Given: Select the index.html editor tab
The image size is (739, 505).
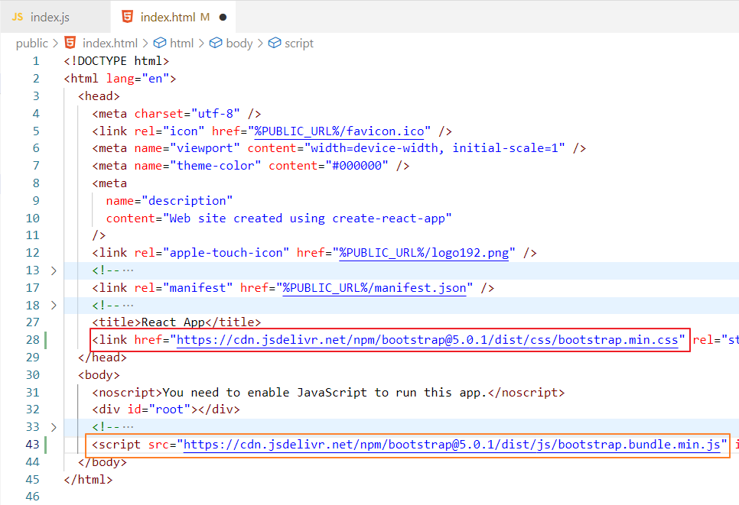Looking at the screenshot, I should [x=169, y=17].
